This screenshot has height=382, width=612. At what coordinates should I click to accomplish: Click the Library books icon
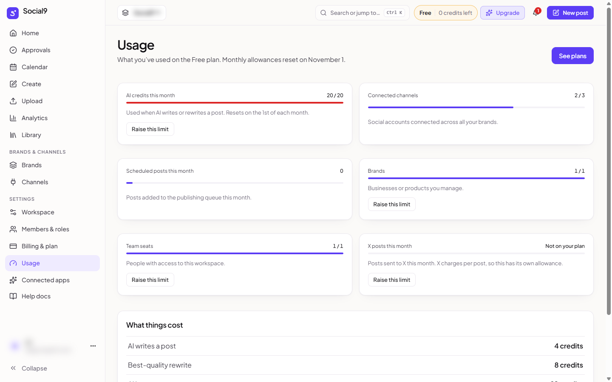tap(13, 135)
